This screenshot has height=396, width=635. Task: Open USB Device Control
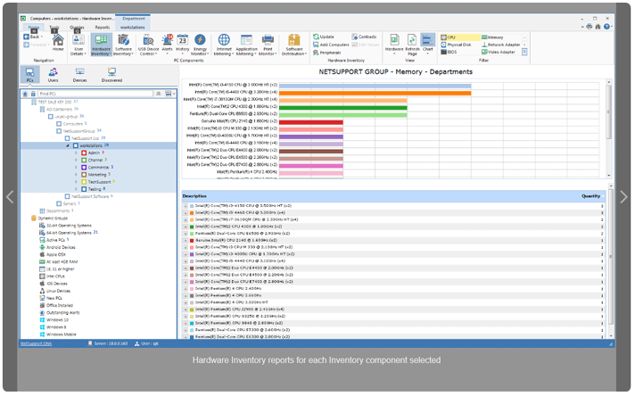coord(148,45)
